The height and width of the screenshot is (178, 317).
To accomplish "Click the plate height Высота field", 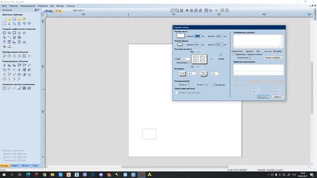I will pos(219,44).
